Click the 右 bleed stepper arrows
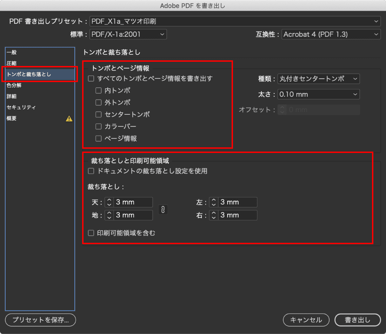 click(x=214, y=215)
